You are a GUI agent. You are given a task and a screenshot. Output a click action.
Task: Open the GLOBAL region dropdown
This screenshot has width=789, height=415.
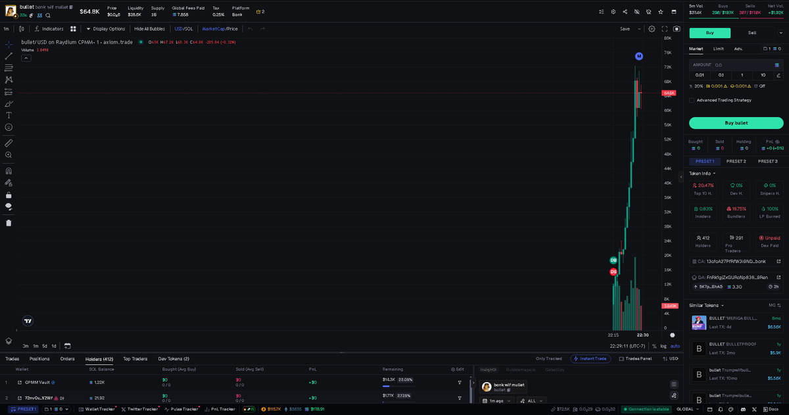[687, 409]
